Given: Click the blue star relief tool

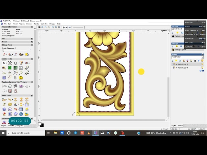Looking at the screenshot, I should coord(4,109).
